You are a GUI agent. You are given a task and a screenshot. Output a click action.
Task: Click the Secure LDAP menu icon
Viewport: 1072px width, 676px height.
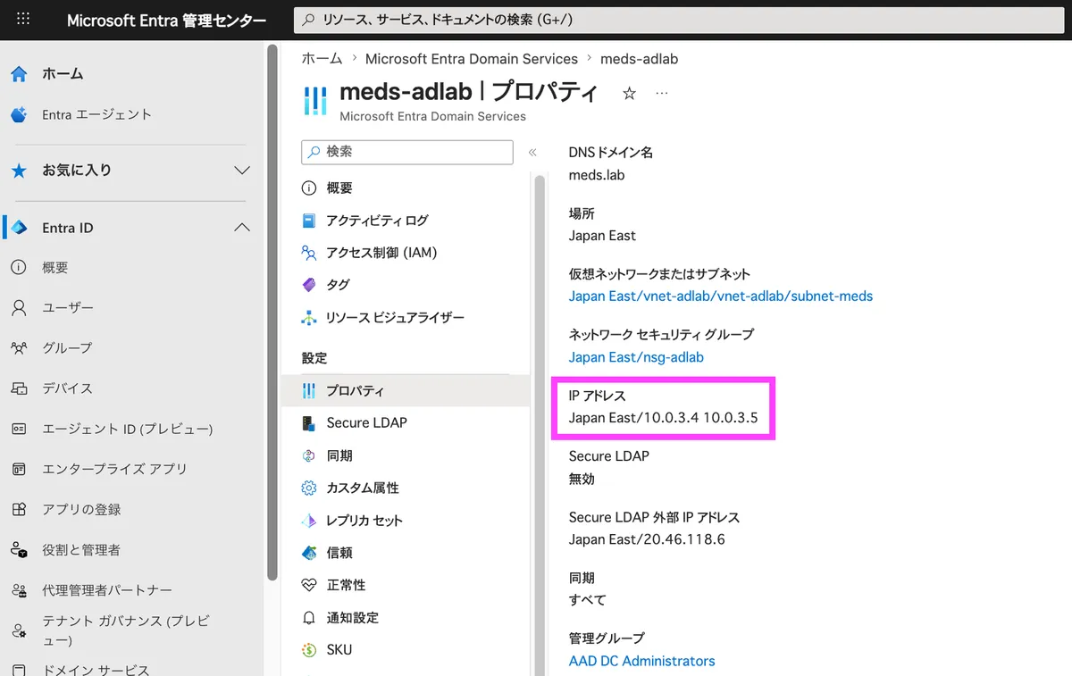[309, 423]
